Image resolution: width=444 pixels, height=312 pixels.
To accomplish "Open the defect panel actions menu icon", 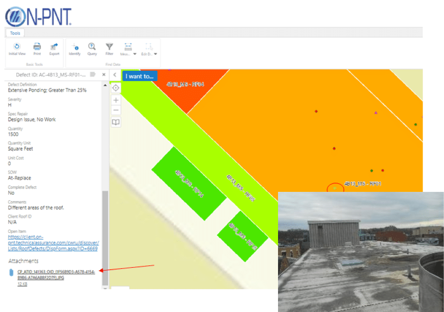I will [93, 75].
